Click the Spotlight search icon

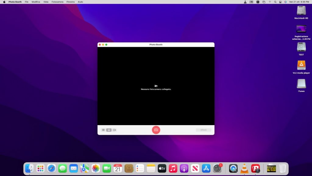(275, 2)
